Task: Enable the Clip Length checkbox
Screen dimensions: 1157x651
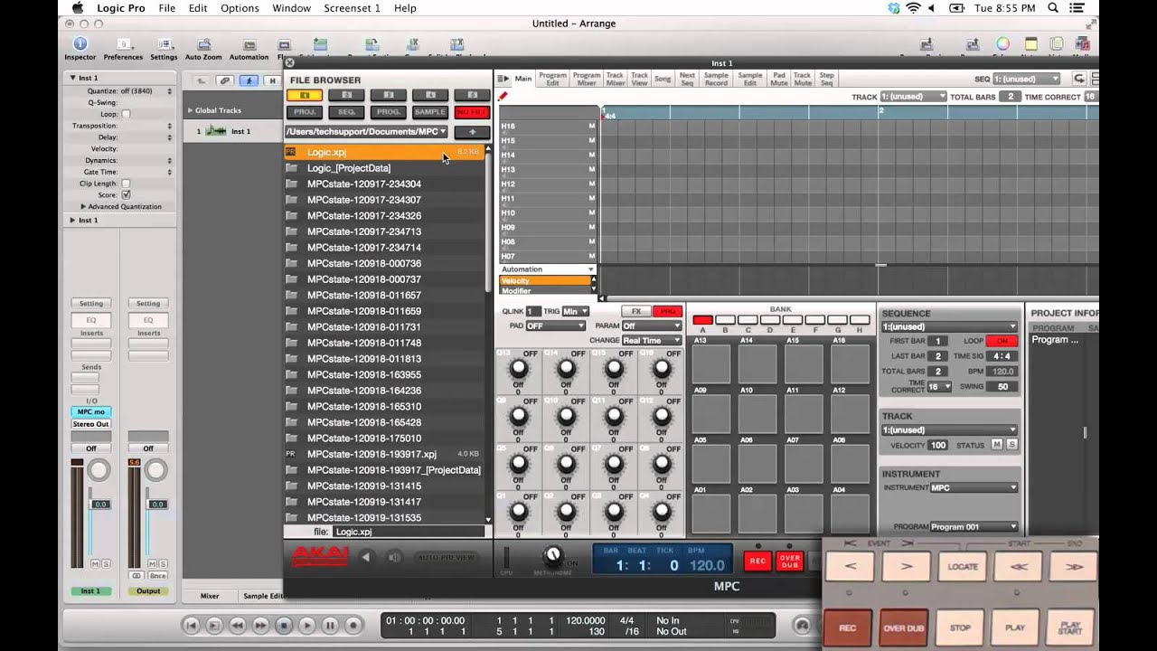Action: point(126,184)
